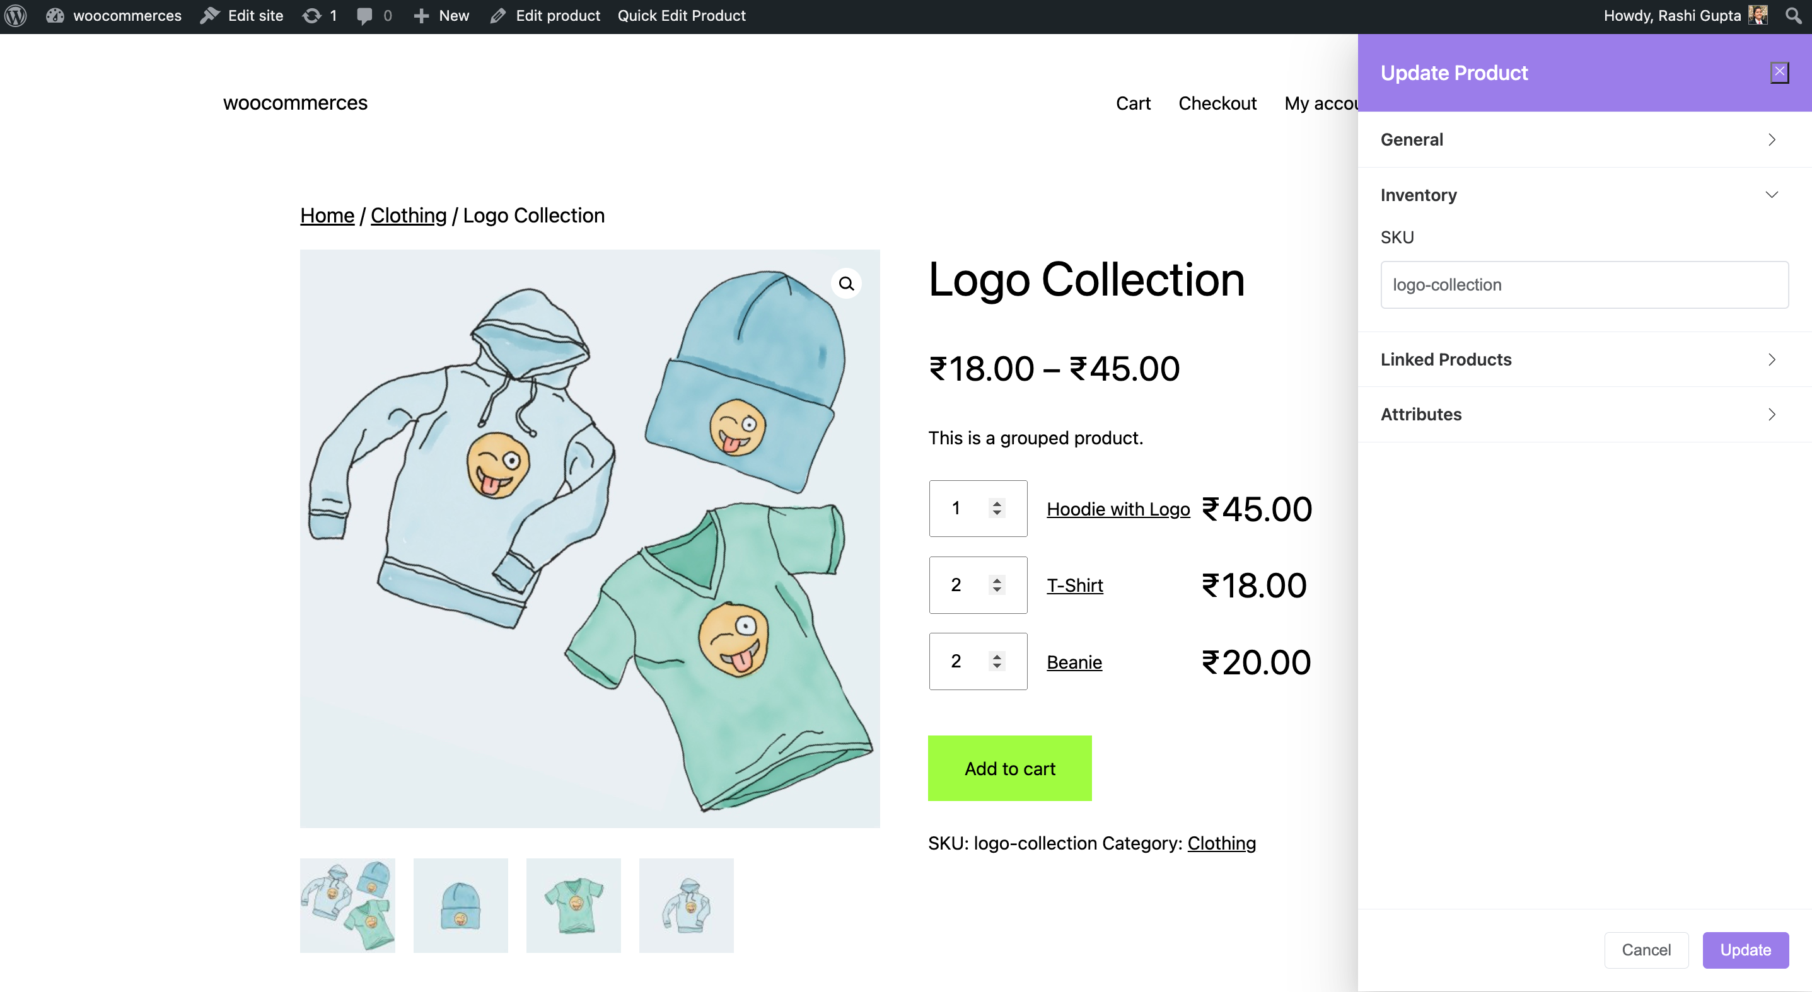1812x992 pixels.
Task: Go to the Cart page
Action: pyautogui.click(x=1132, y=103)
